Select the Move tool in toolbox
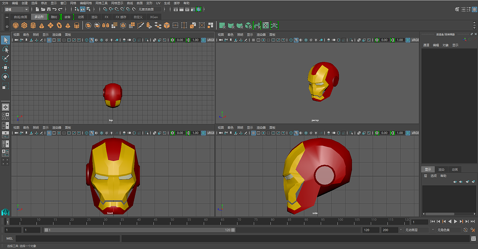The height and width of the screenshot is (249, 478). click(6, 67)
